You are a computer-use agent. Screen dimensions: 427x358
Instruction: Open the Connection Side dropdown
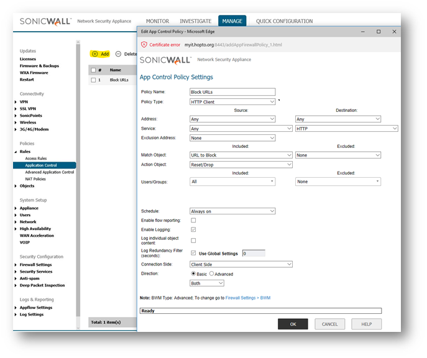[241, 264]
